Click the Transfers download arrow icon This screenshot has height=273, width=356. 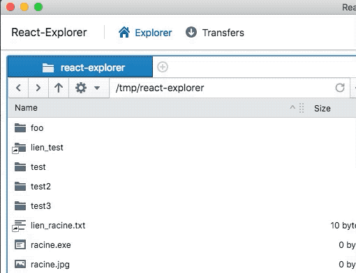coord(191,32)
